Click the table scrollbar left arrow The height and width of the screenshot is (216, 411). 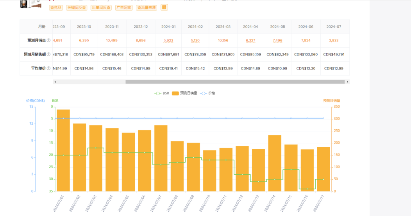click(x=55, y=82)
